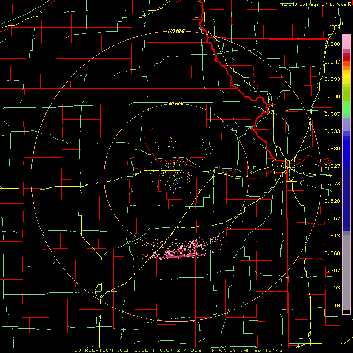Click the 0.573 legend value
353x353 pixels.
(332, 184)
